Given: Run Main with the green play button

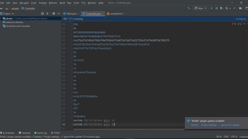Looking at the screenshot, I should 212,8.
